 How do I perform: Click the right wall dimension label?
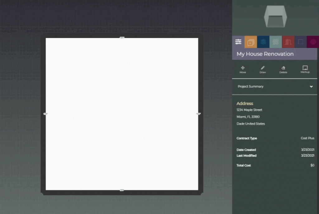coord(198,114)
